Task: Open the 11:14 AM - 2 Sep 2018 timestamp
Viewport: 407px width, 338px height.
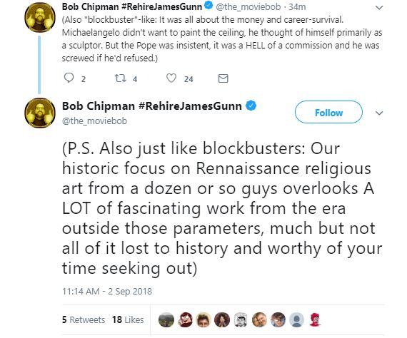Action: tap(107, 292)
